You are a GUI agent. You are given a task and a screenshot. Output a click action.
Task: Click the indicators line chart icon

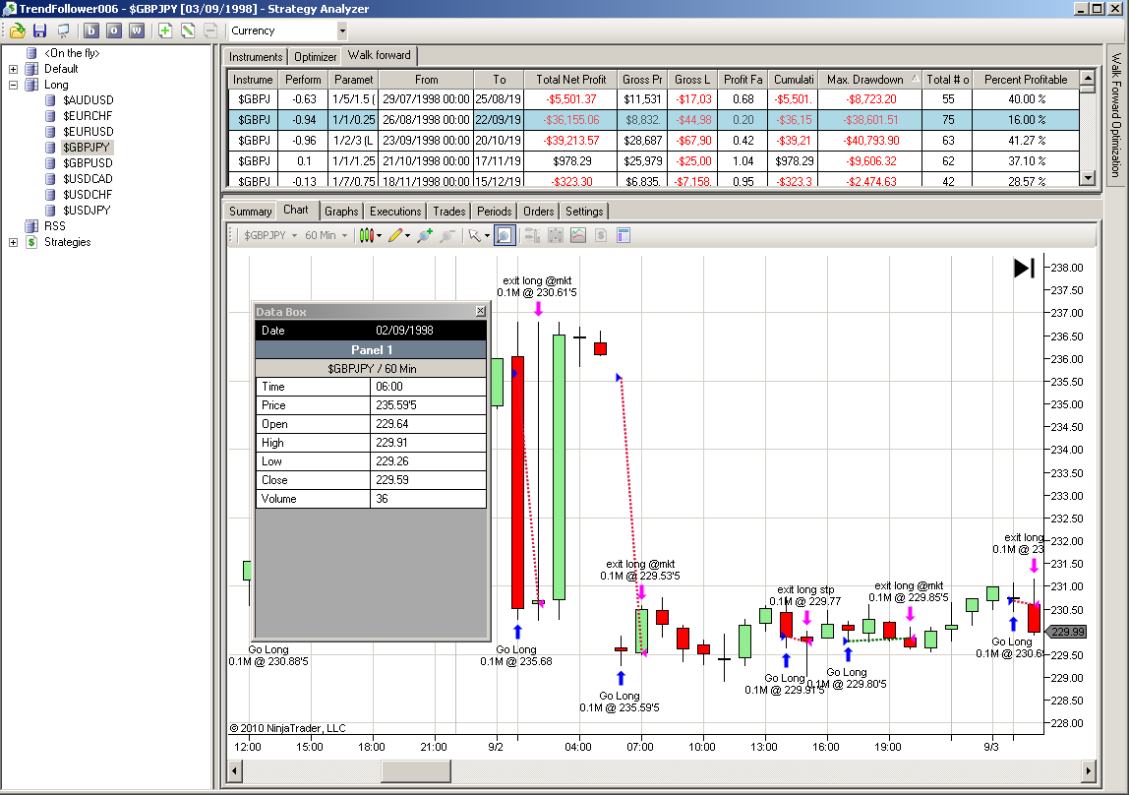pos(578,235)
